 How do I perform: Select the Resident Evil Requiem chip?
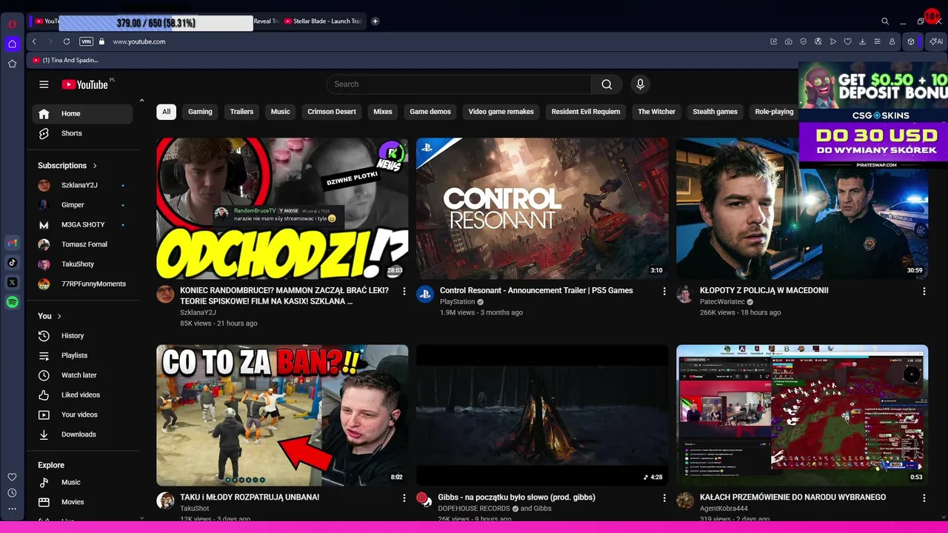pos(586,112)
